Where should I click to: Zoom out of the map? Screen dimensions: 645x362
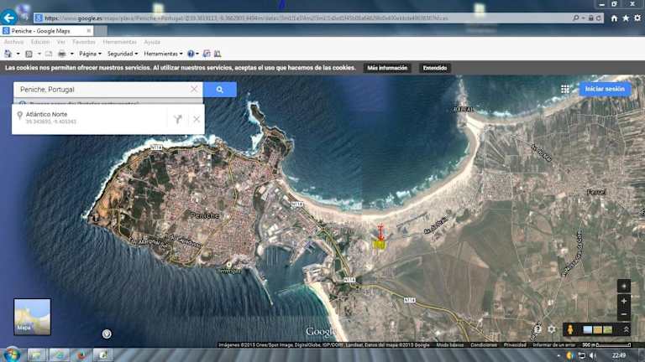point(623,313)
